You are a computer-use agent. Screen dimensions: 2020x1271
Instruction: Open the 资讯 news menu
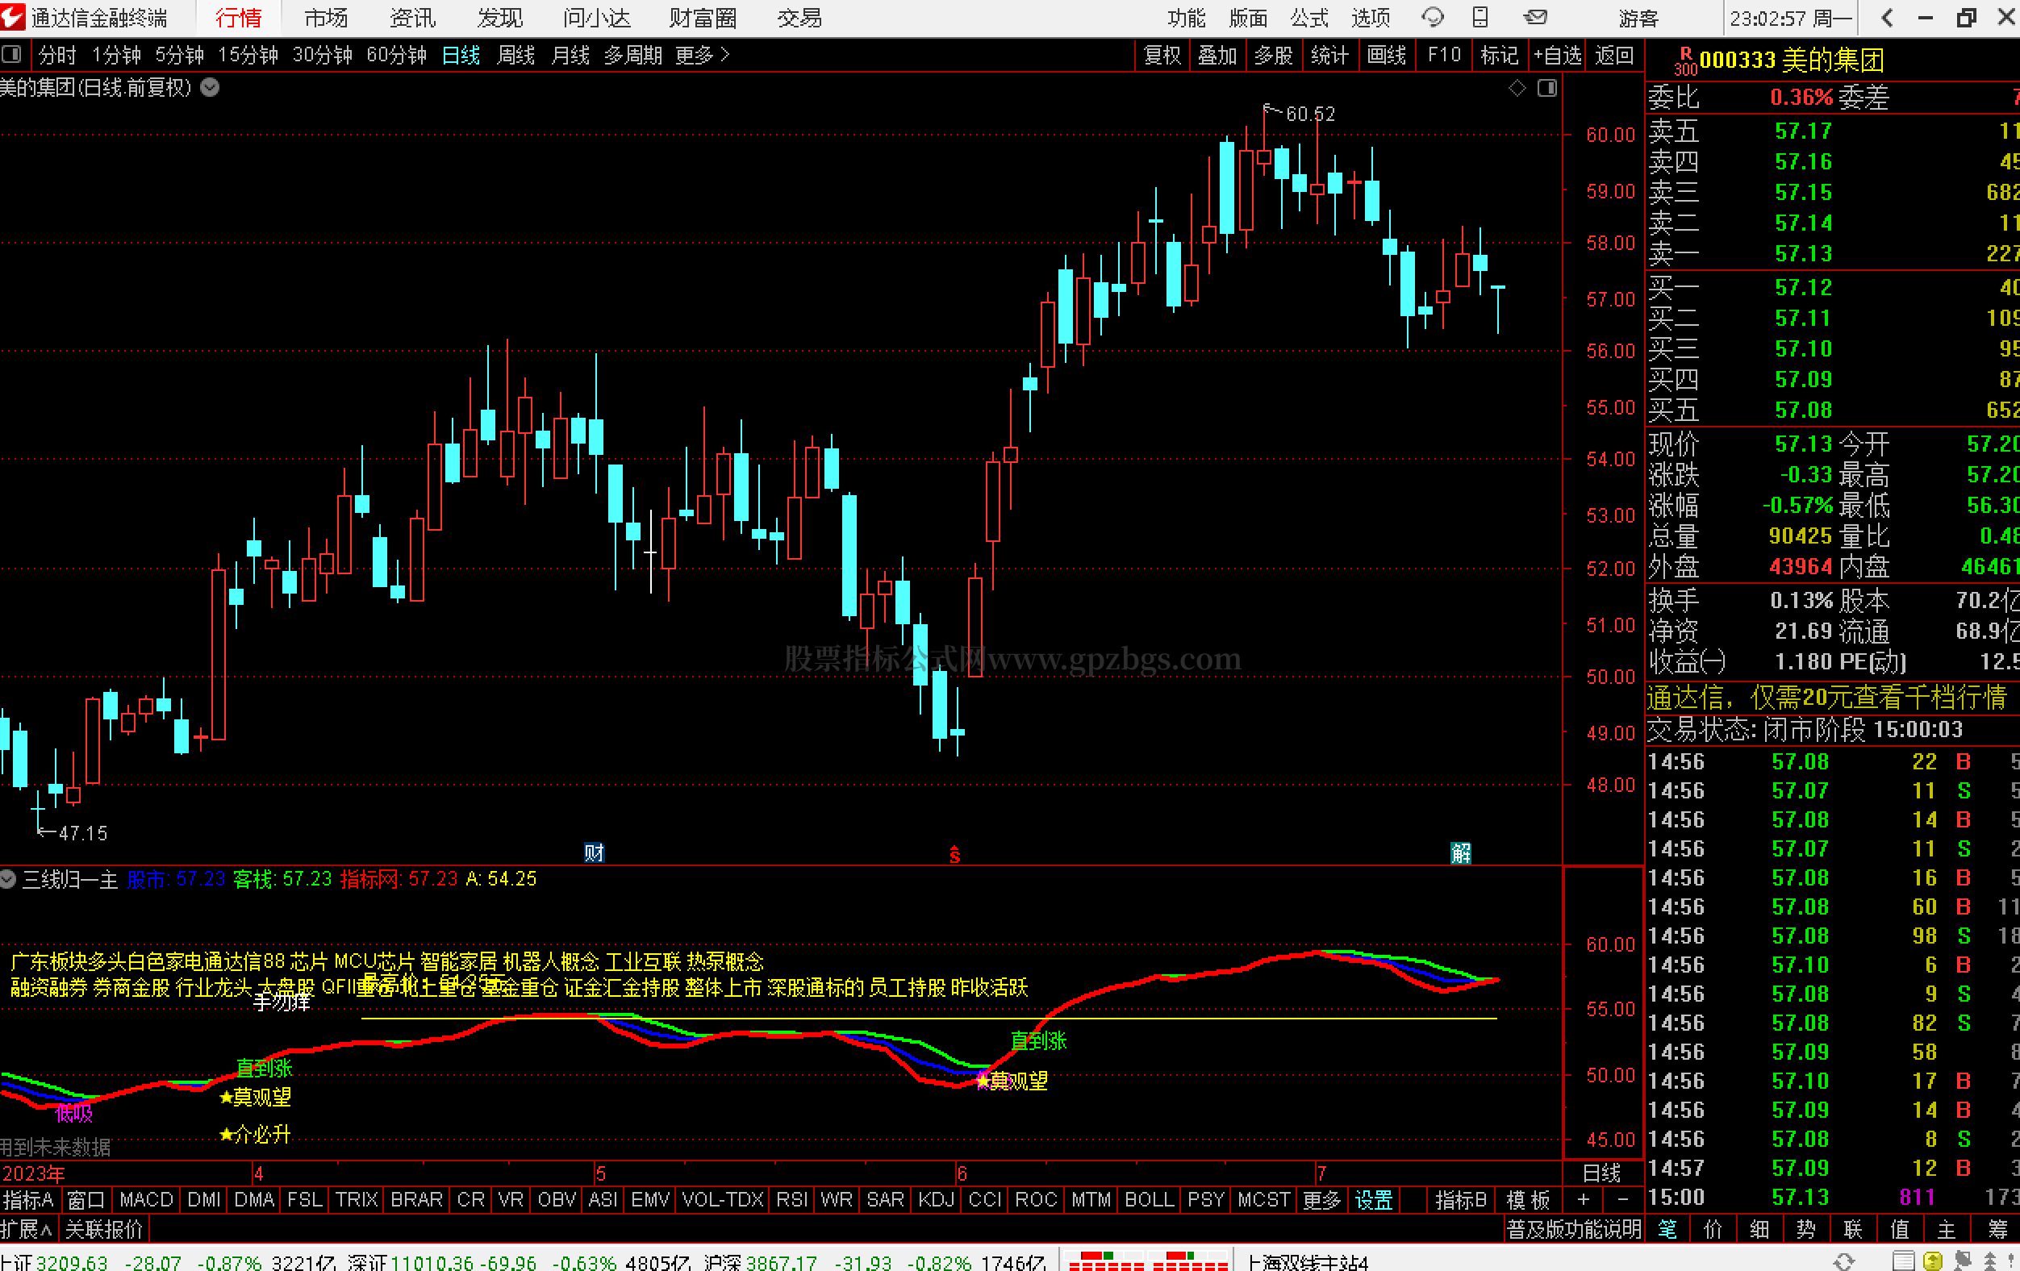pyautogui.click(x=413, y=18)
